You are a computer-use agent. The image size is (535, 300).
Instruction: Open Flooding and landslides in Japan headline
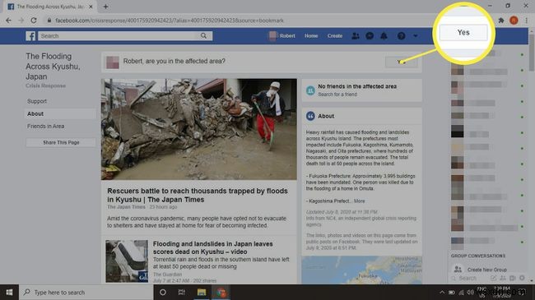(x=212, y=248)
